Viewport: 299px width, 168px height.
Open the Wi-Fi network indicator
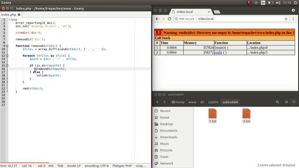click(256, 3)
